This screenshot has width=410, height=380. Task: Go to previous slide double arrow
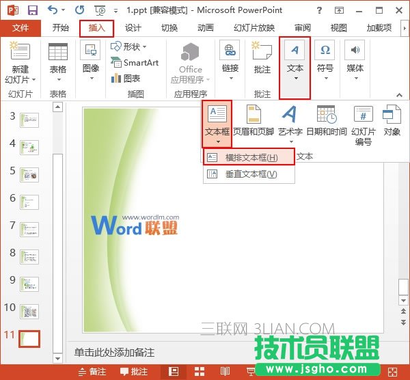tap(403, 311)
